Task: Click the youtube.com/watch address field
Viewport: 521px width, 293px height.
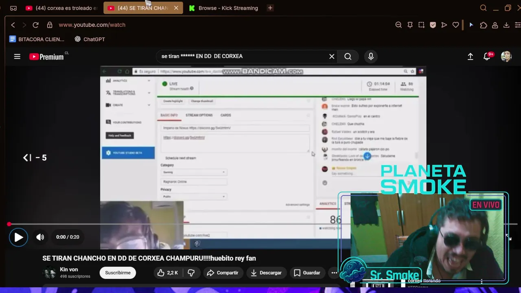Action: [92, 25]
